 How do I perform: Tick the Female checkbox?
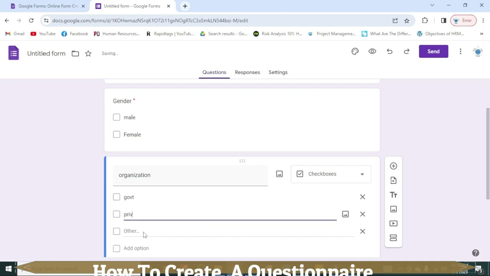point(116,135)
